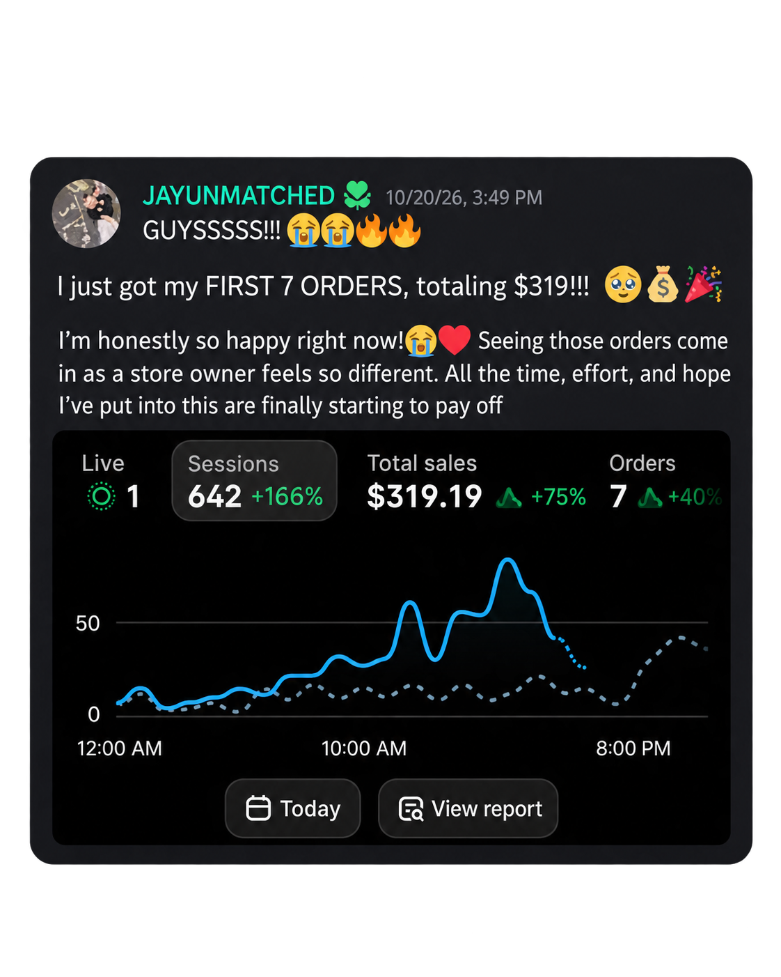Click the report magnifier icon
This screenshot has width=781, height=977.
411,809
